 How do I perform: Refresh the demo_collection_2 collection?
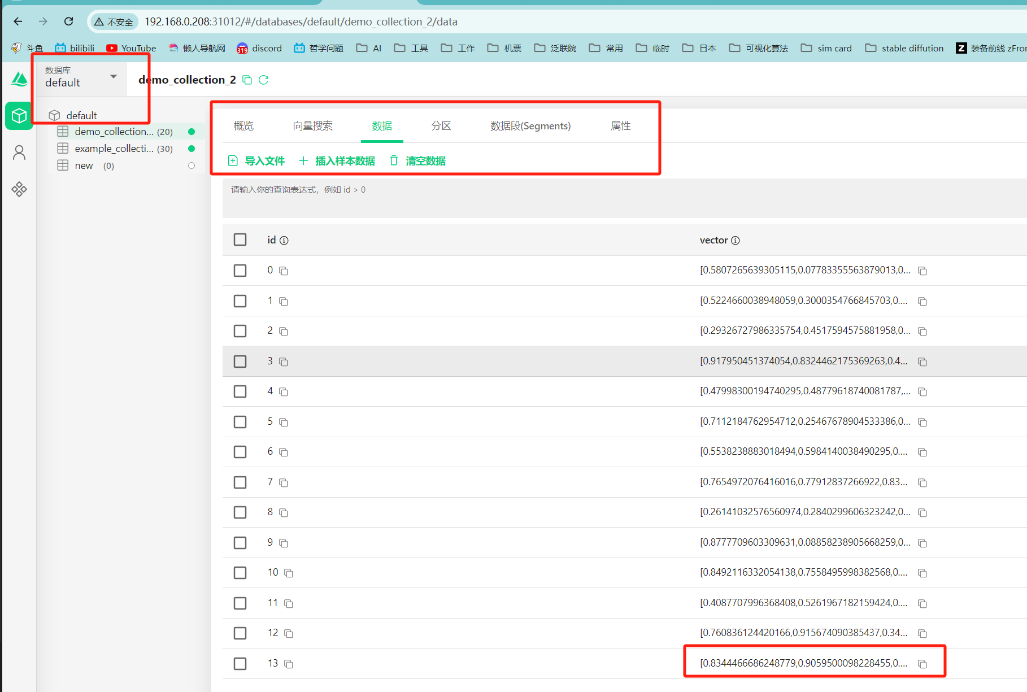point(263,80)
